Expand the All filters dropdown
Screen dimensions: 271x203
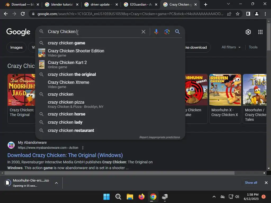231,47
